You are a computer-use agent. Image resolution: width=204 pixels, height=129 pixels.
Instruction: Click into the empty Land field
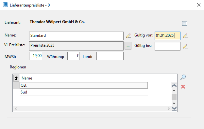[110, 56]
